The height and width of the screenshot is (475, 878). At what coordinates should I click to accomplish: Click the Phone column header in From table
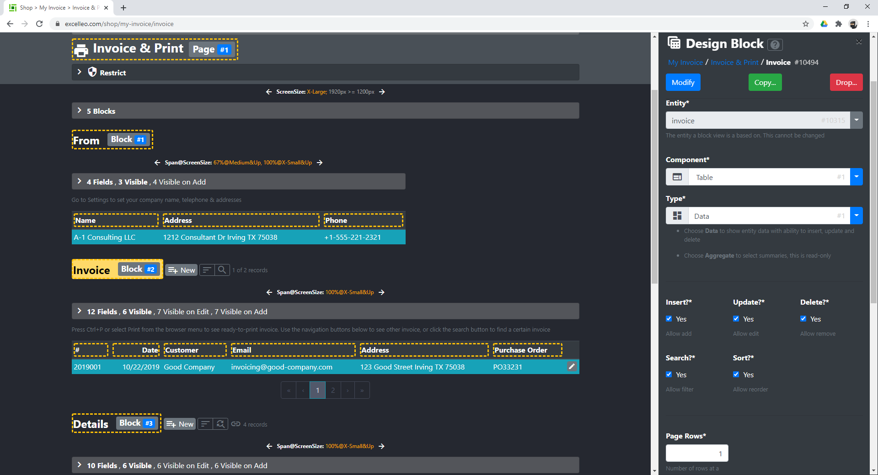coord(363,220)
